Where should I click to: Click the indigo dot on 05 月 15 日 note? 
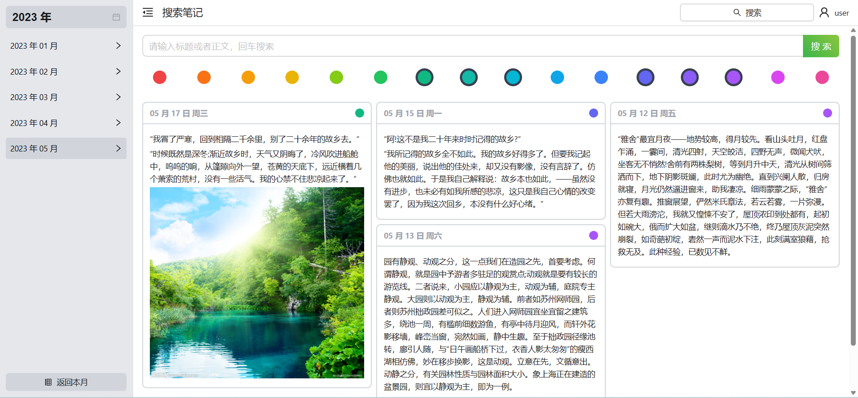(x=594, y=113)
